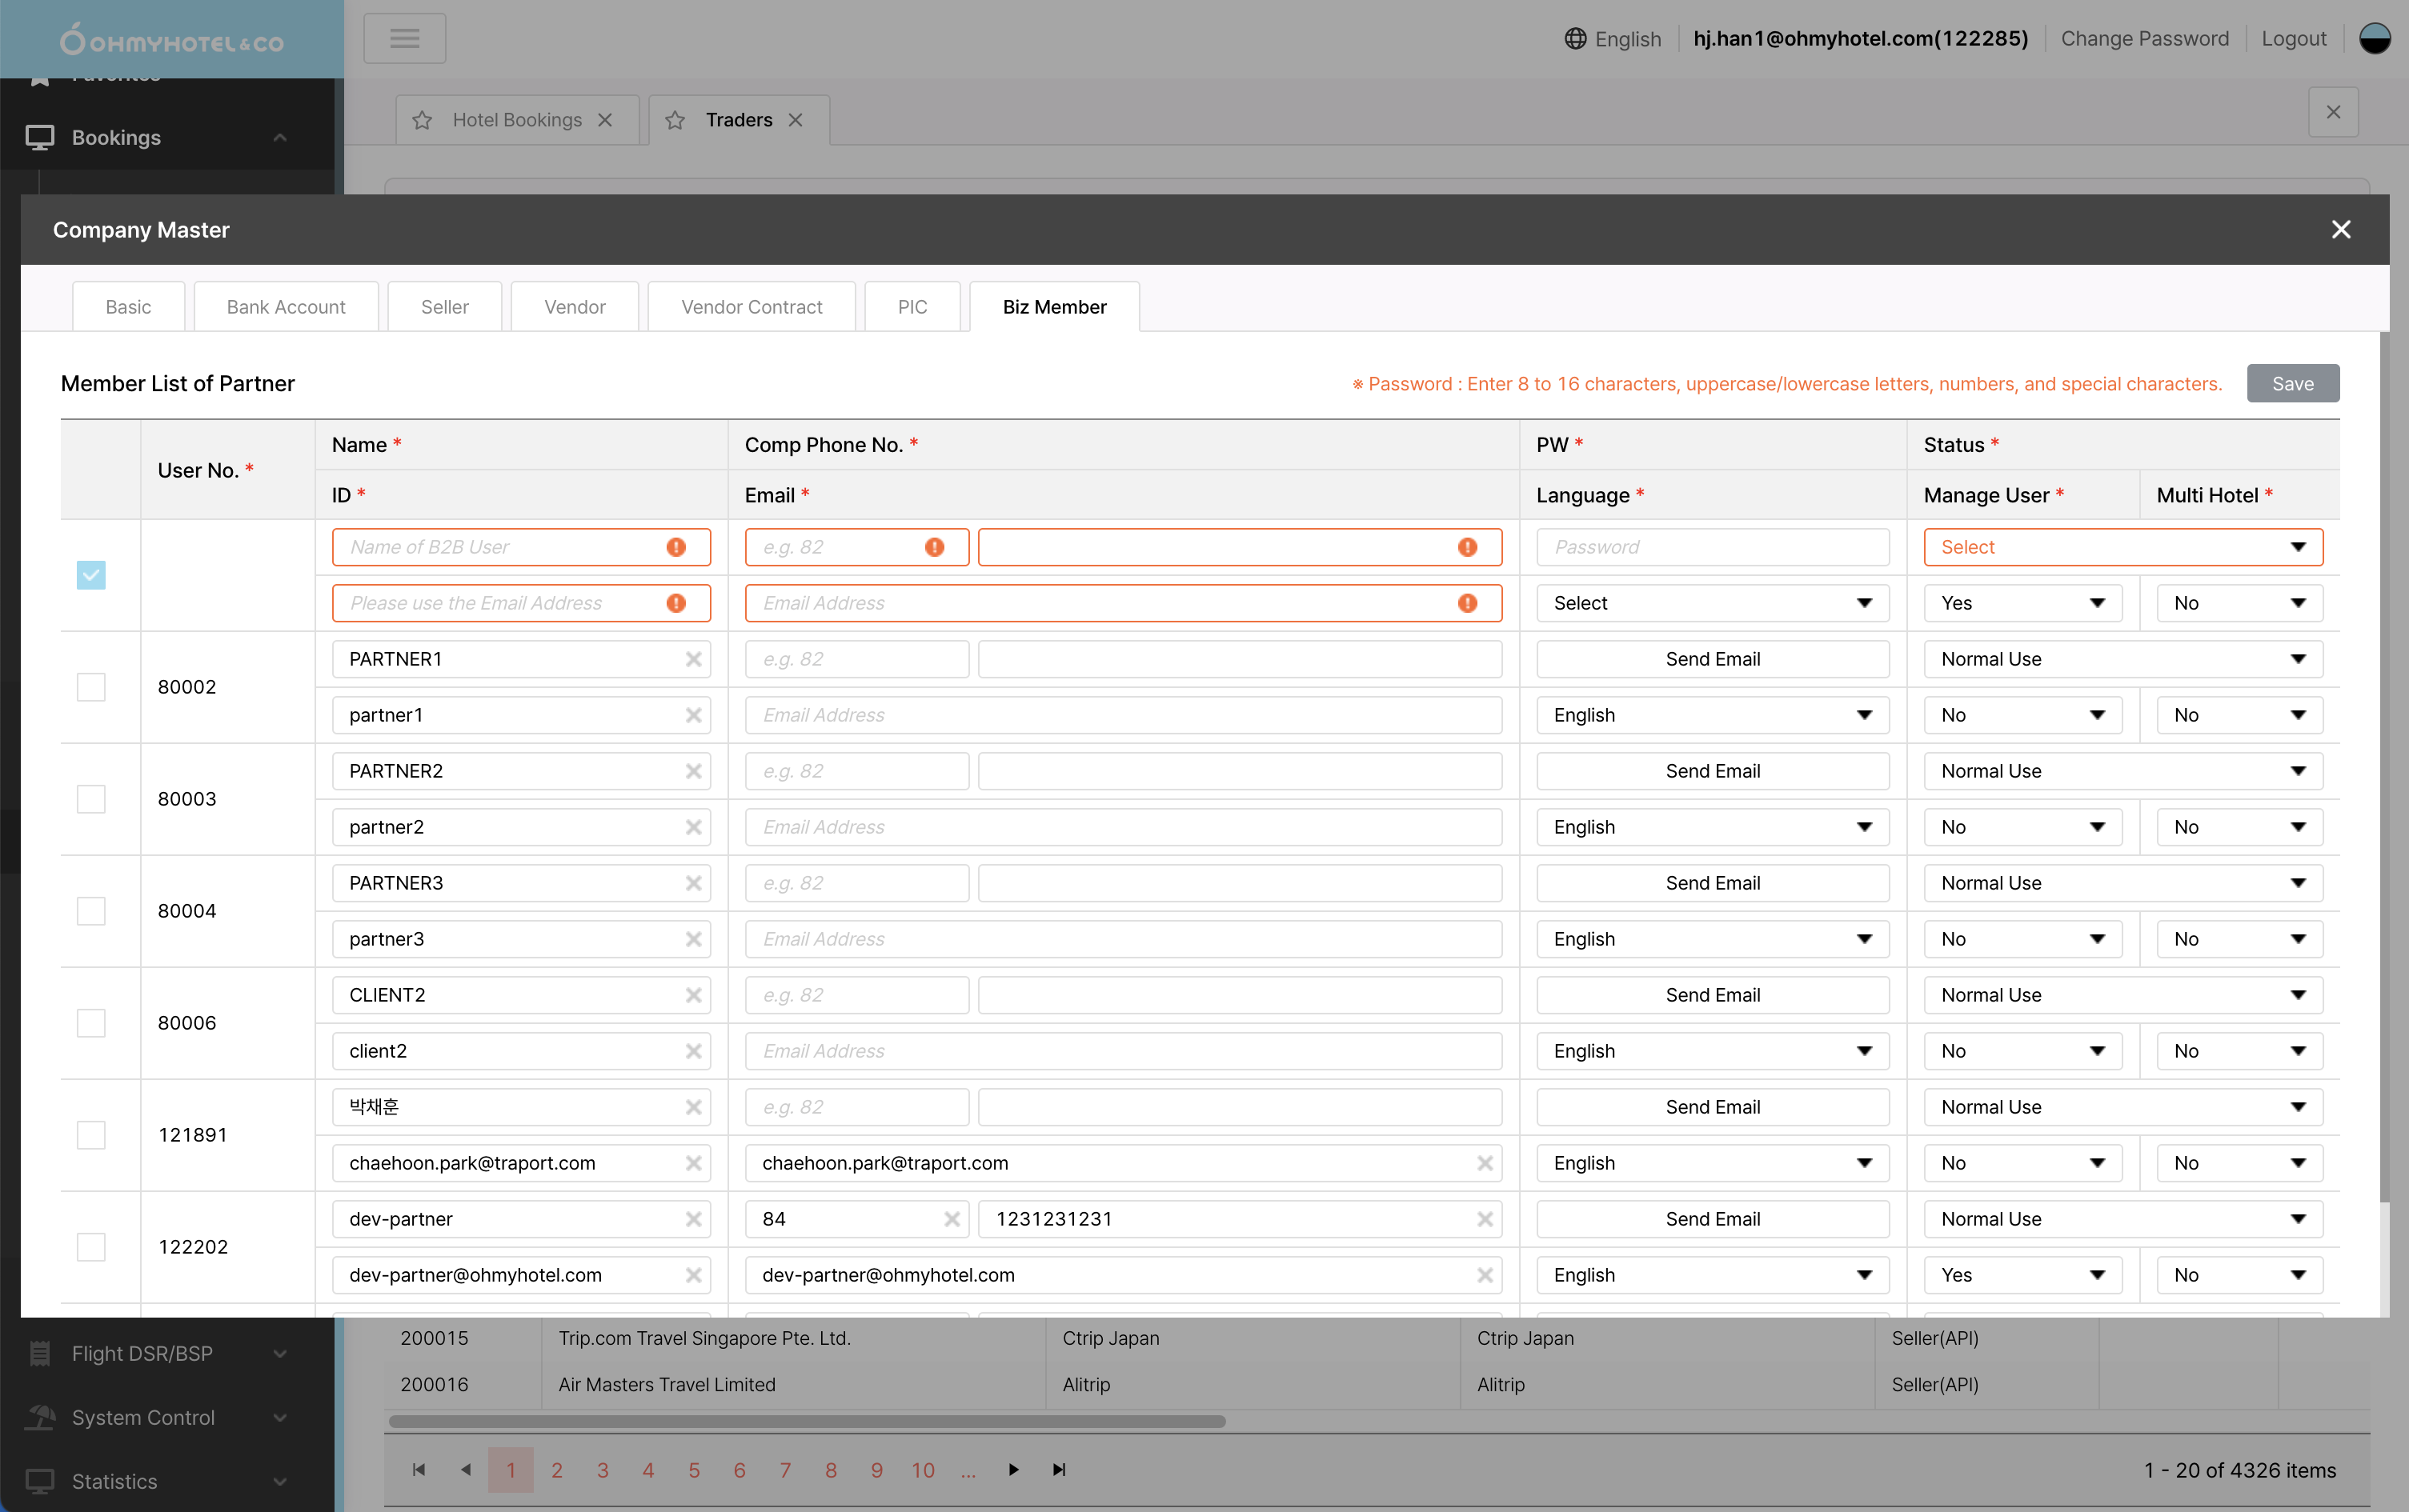Open Language dropdown for user 80003

click(1712, 827)
